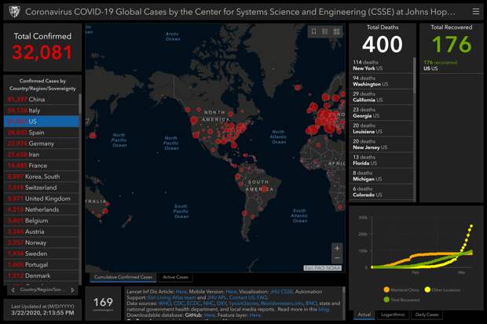Select Austria in the country list
This screenshot has width=487, height=324.
click(x=42, y=232)
